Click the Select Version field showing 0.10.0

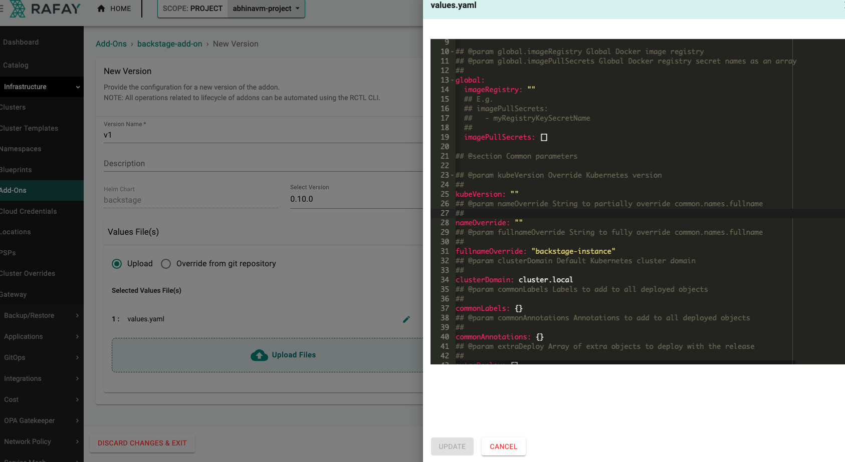pos(356,199)
